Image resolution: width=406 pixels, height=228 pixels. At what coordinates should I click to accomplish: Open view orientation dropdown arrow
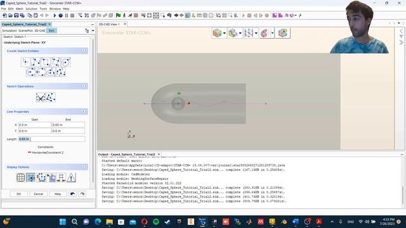click(x=224, y=33)
